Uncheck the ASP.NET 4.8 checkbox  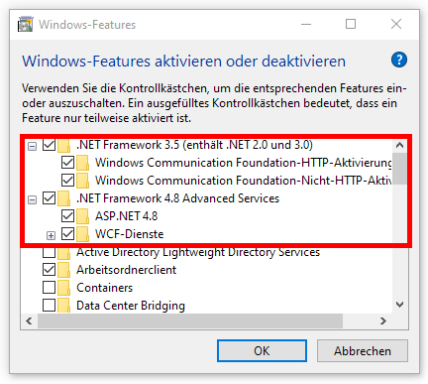tap(67, 216)
